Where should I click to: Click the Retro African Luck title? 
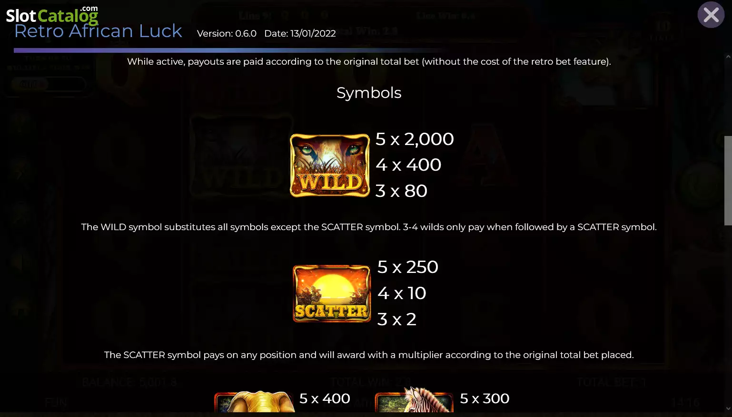98,31
